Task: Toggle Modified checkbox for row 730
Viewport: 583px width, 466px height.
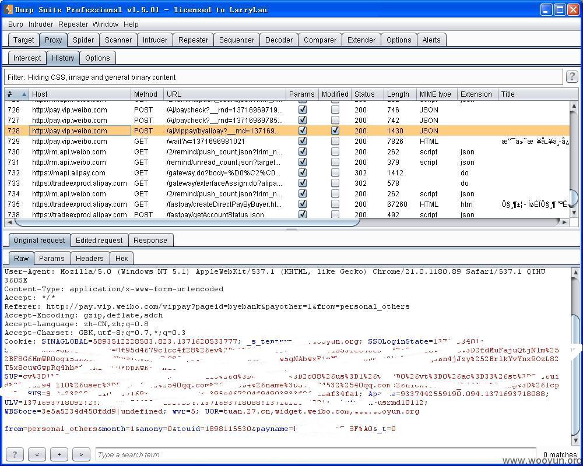Action: point(335,151)
